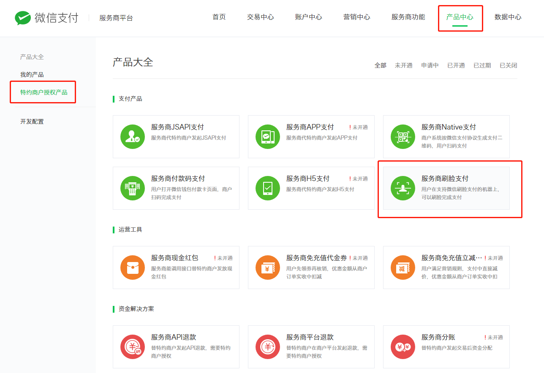Click 未开通 status on 服务商免充值代金券 card

(359, 258)
